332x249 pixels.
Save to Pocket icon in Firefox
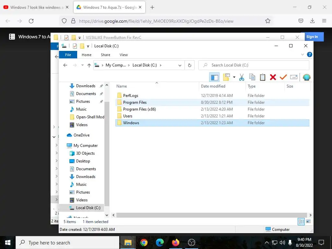[x=301, y=21]
